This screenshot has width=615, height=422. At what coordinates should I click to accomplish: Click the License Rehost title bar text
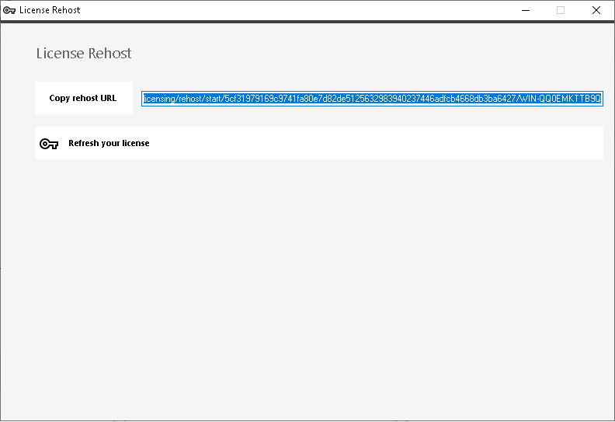coord(50,10)
